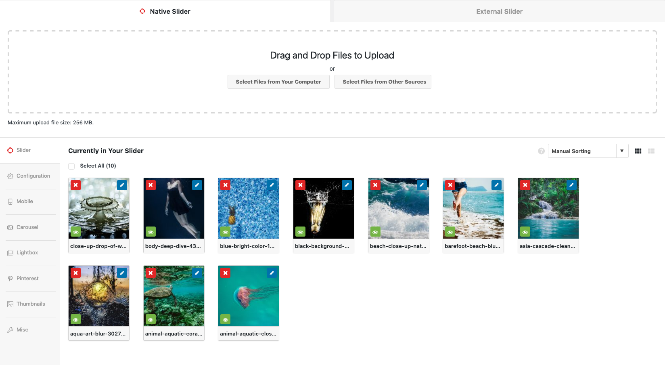Screen dimensions: 665x365
Task: Edit the animal-aquatic-clos jellyfish image with the pencil icon
Action: pyautogui.click(x=272, y=273)
